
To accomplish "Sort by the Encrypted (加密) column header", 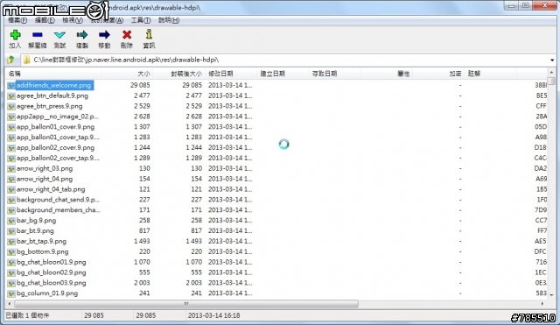I will [438, 74].
